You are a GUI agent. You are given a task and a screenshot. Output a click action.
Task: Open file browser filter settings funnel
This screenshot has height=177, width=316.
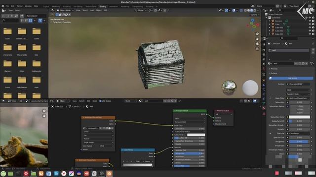[x=40, y=20]
